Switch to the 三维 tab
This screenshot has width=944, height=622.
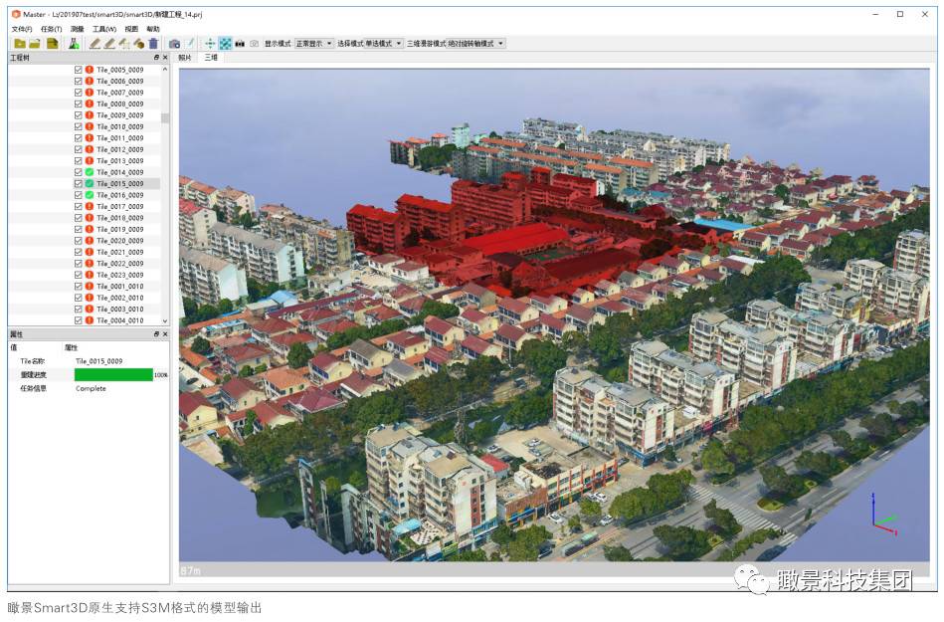tap(211, 57)
